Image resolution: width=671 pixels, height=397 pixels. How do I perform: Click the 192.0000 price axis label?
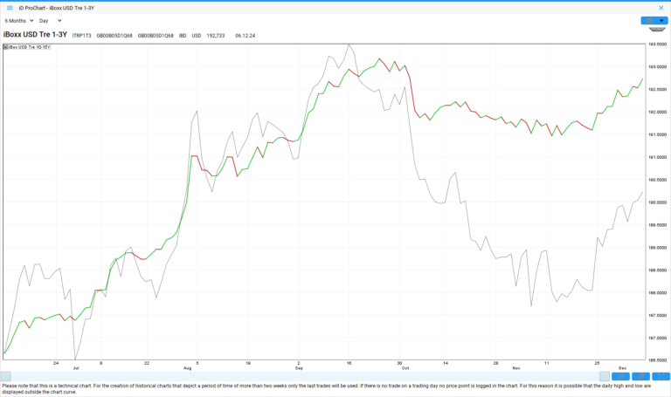click(x=657, y=112)
